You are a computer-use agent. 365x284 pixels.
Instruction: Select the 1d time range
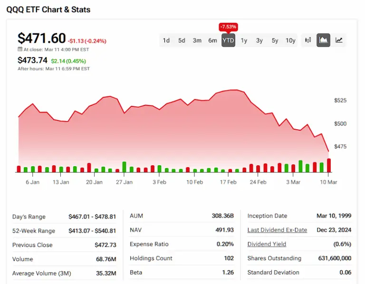[x=166, y=40]
